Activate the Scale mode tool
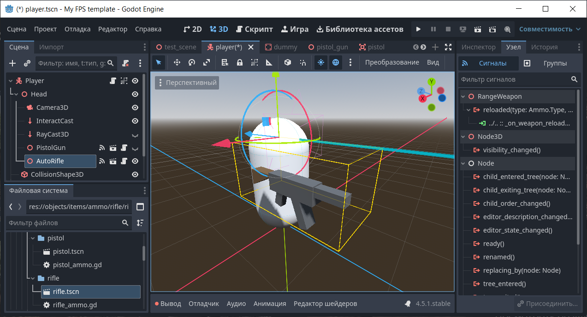The height and width of the screenshot is (317, 587). (x=206, y=62)
